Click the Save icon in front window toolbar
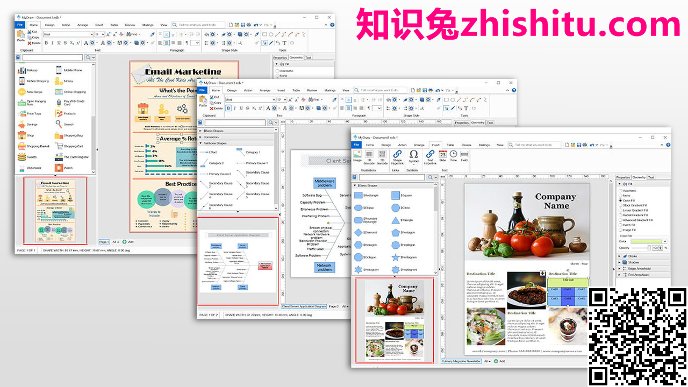The width and height of the screenshot is (688, 387). (578, 145)
